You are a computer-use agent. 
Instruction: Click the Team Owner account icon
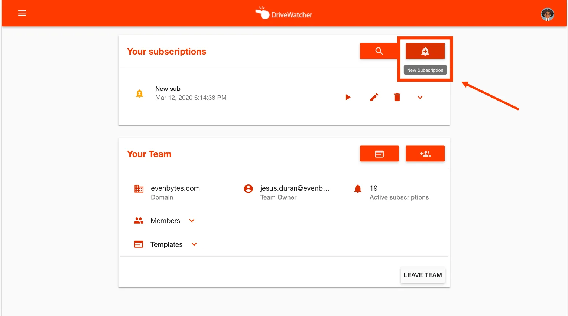coord(249,189)
